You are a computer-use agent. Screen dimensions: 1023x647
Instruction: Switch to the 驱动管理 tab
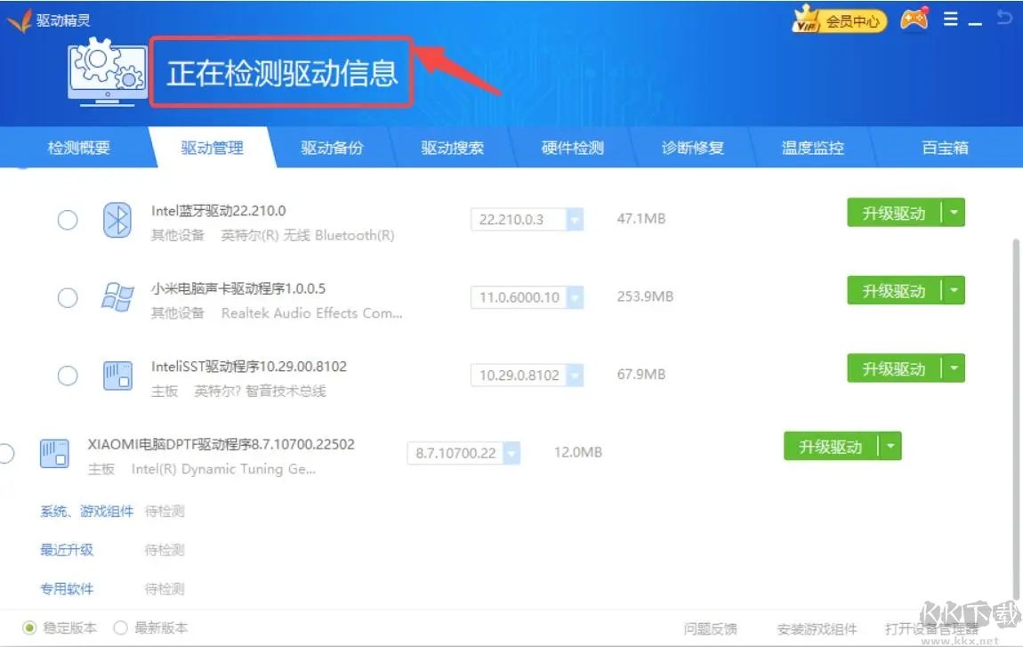212,149
